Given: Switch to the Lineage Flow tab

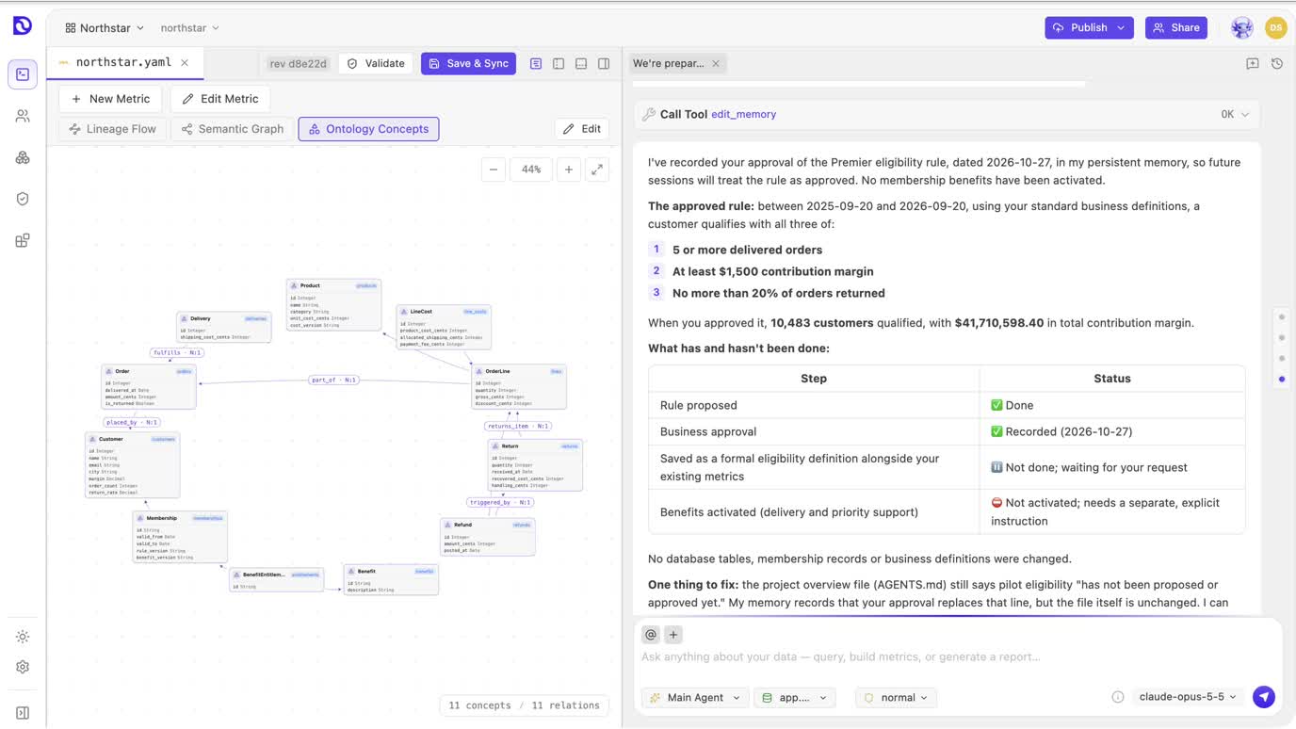Looking at the screenshot, I should click(113, 129).
